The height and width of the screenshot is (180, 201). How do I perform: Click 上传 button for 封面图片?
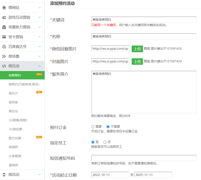137,62
